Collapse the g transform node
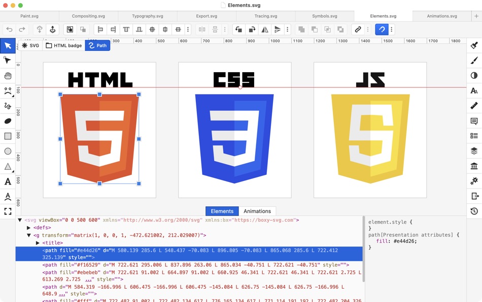 28,235
